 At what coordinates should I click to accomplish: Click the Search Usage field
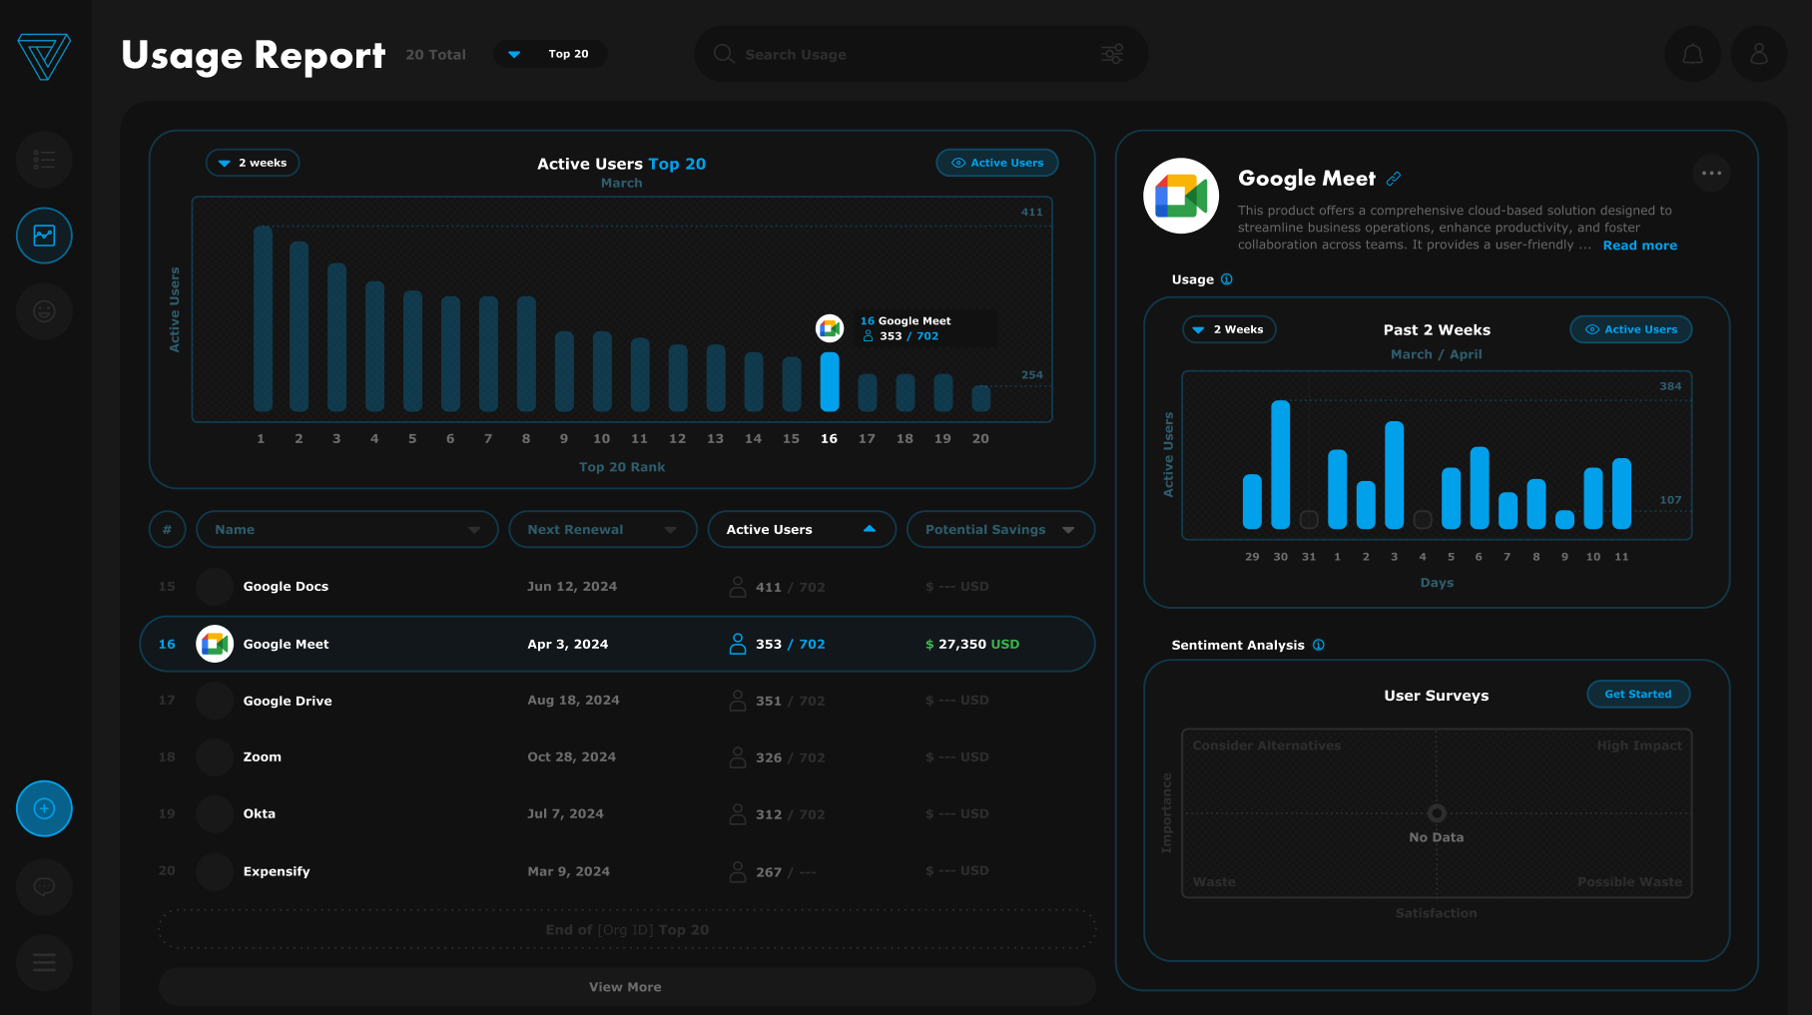pos(920,54)
